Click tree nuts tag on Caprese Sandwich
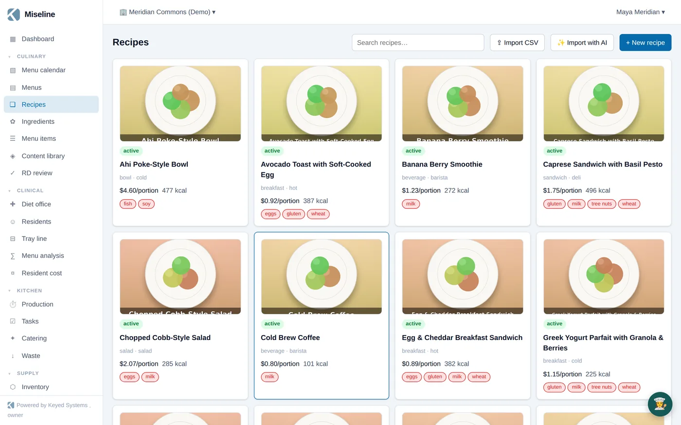Image resolution: width=681 pixels, height=425 pixels. point(602,204)
